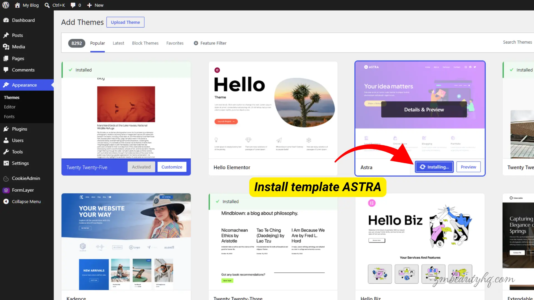
Task: Open the Dashboard menu item
Action: 27,20
